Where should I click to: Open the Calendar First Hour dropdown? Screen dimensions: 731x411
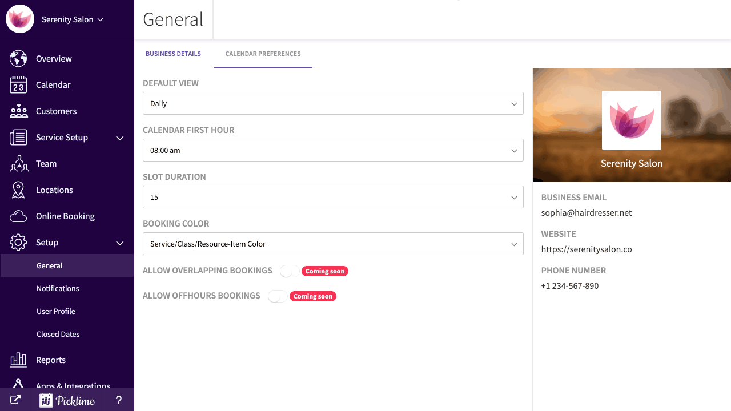[x=333, y=150]
